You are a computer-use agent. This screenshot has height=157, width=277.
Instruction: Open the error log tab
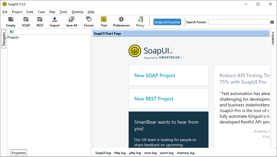coord(150,153)
